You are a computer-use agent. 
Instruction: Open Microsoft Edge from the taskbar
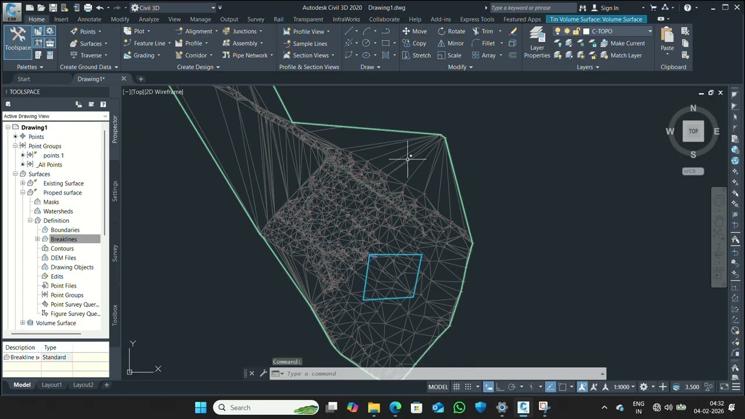pyautogui.click(x=395, y=407)
